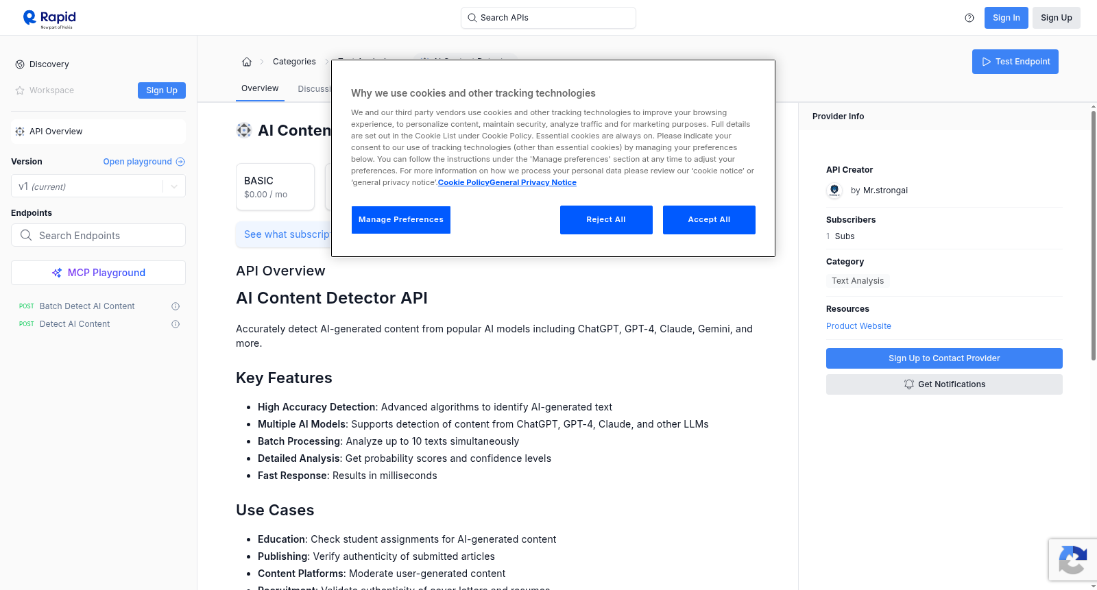Click the 'Provider Info' heading
This screenshot has width=1097, height=590.
point(838,116)
